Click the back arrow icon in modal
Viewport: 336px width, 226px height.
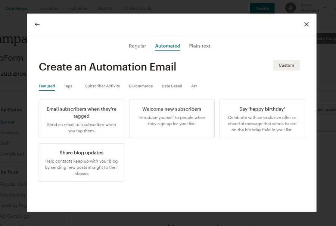point(37,24)
